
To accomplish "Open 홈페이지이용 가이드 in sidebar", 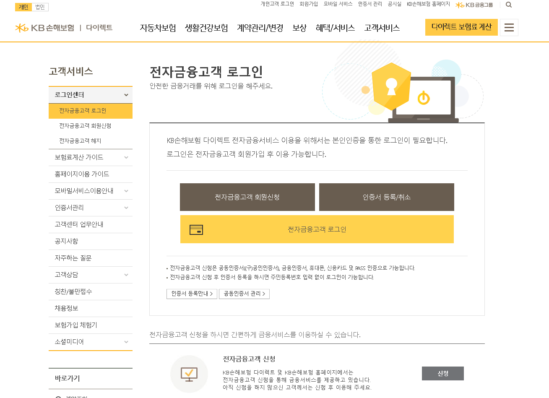I will [x=91, y=174].
